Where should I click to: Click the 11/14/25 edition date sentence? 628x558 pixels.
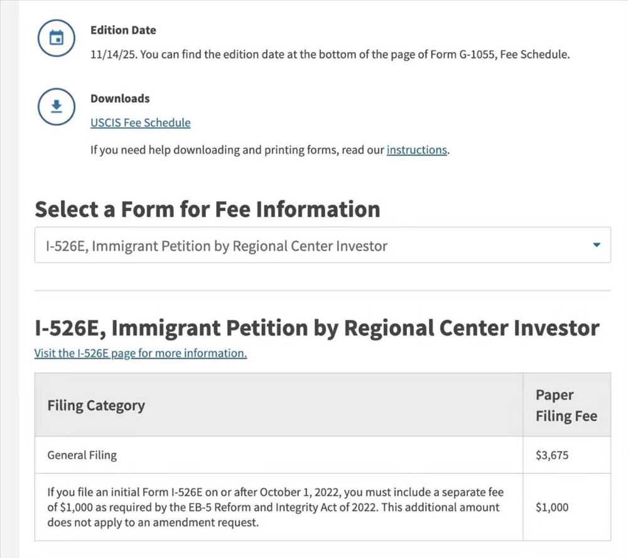pyautogui.click(x=330, y=54)
